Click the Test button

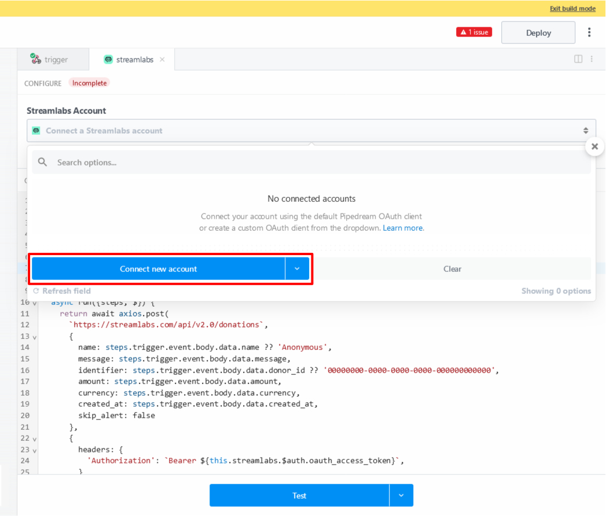(299, 496)
